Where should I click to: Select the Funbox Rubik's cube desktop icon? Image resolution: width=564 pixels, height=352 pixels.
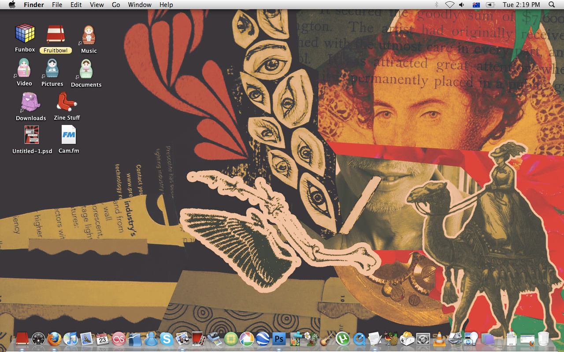click(x=25, y=34)
